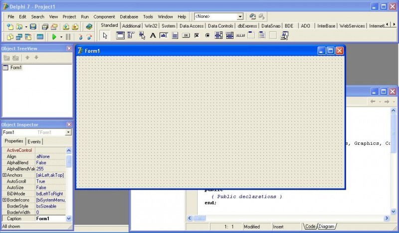The height and width of the screenshot is (233, 399).
Task: Select the CheckBox component
Action: (x=197, y=35)
